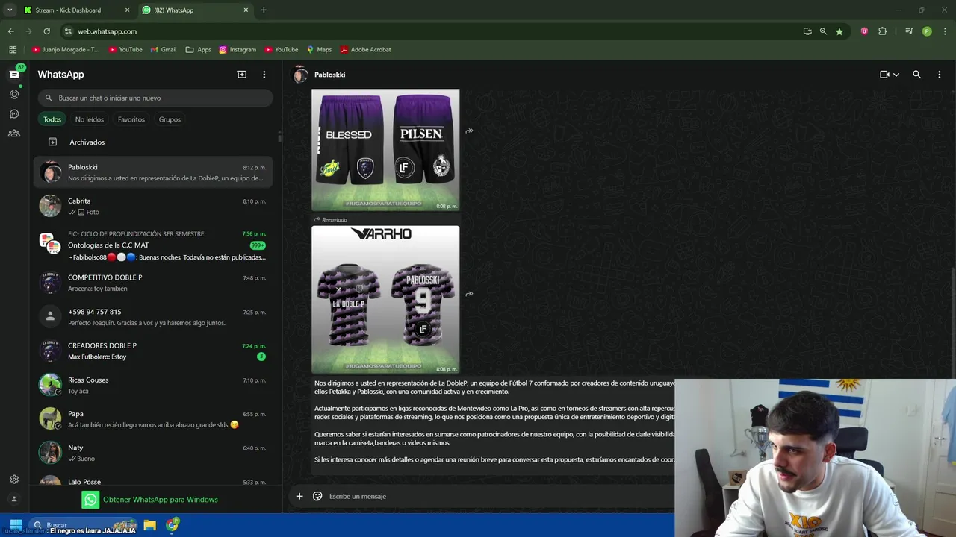Click the Chrome taskbar icon
Screen dimensions: 956x537
[x=173, y=525]
